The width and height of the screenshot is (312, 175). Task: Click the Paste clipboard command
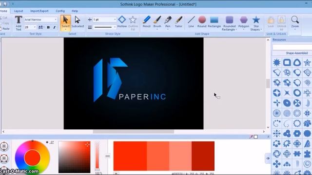(x=5, y=29)
